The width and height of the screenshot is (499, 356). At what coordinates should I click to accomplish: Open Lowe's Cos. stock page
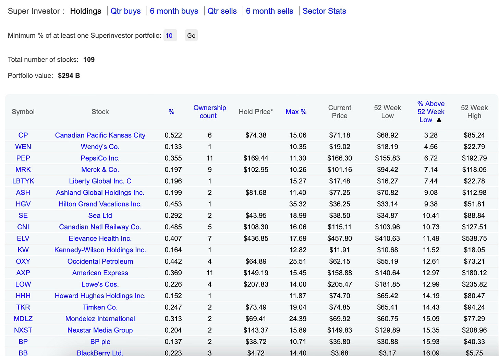[100, 284]
